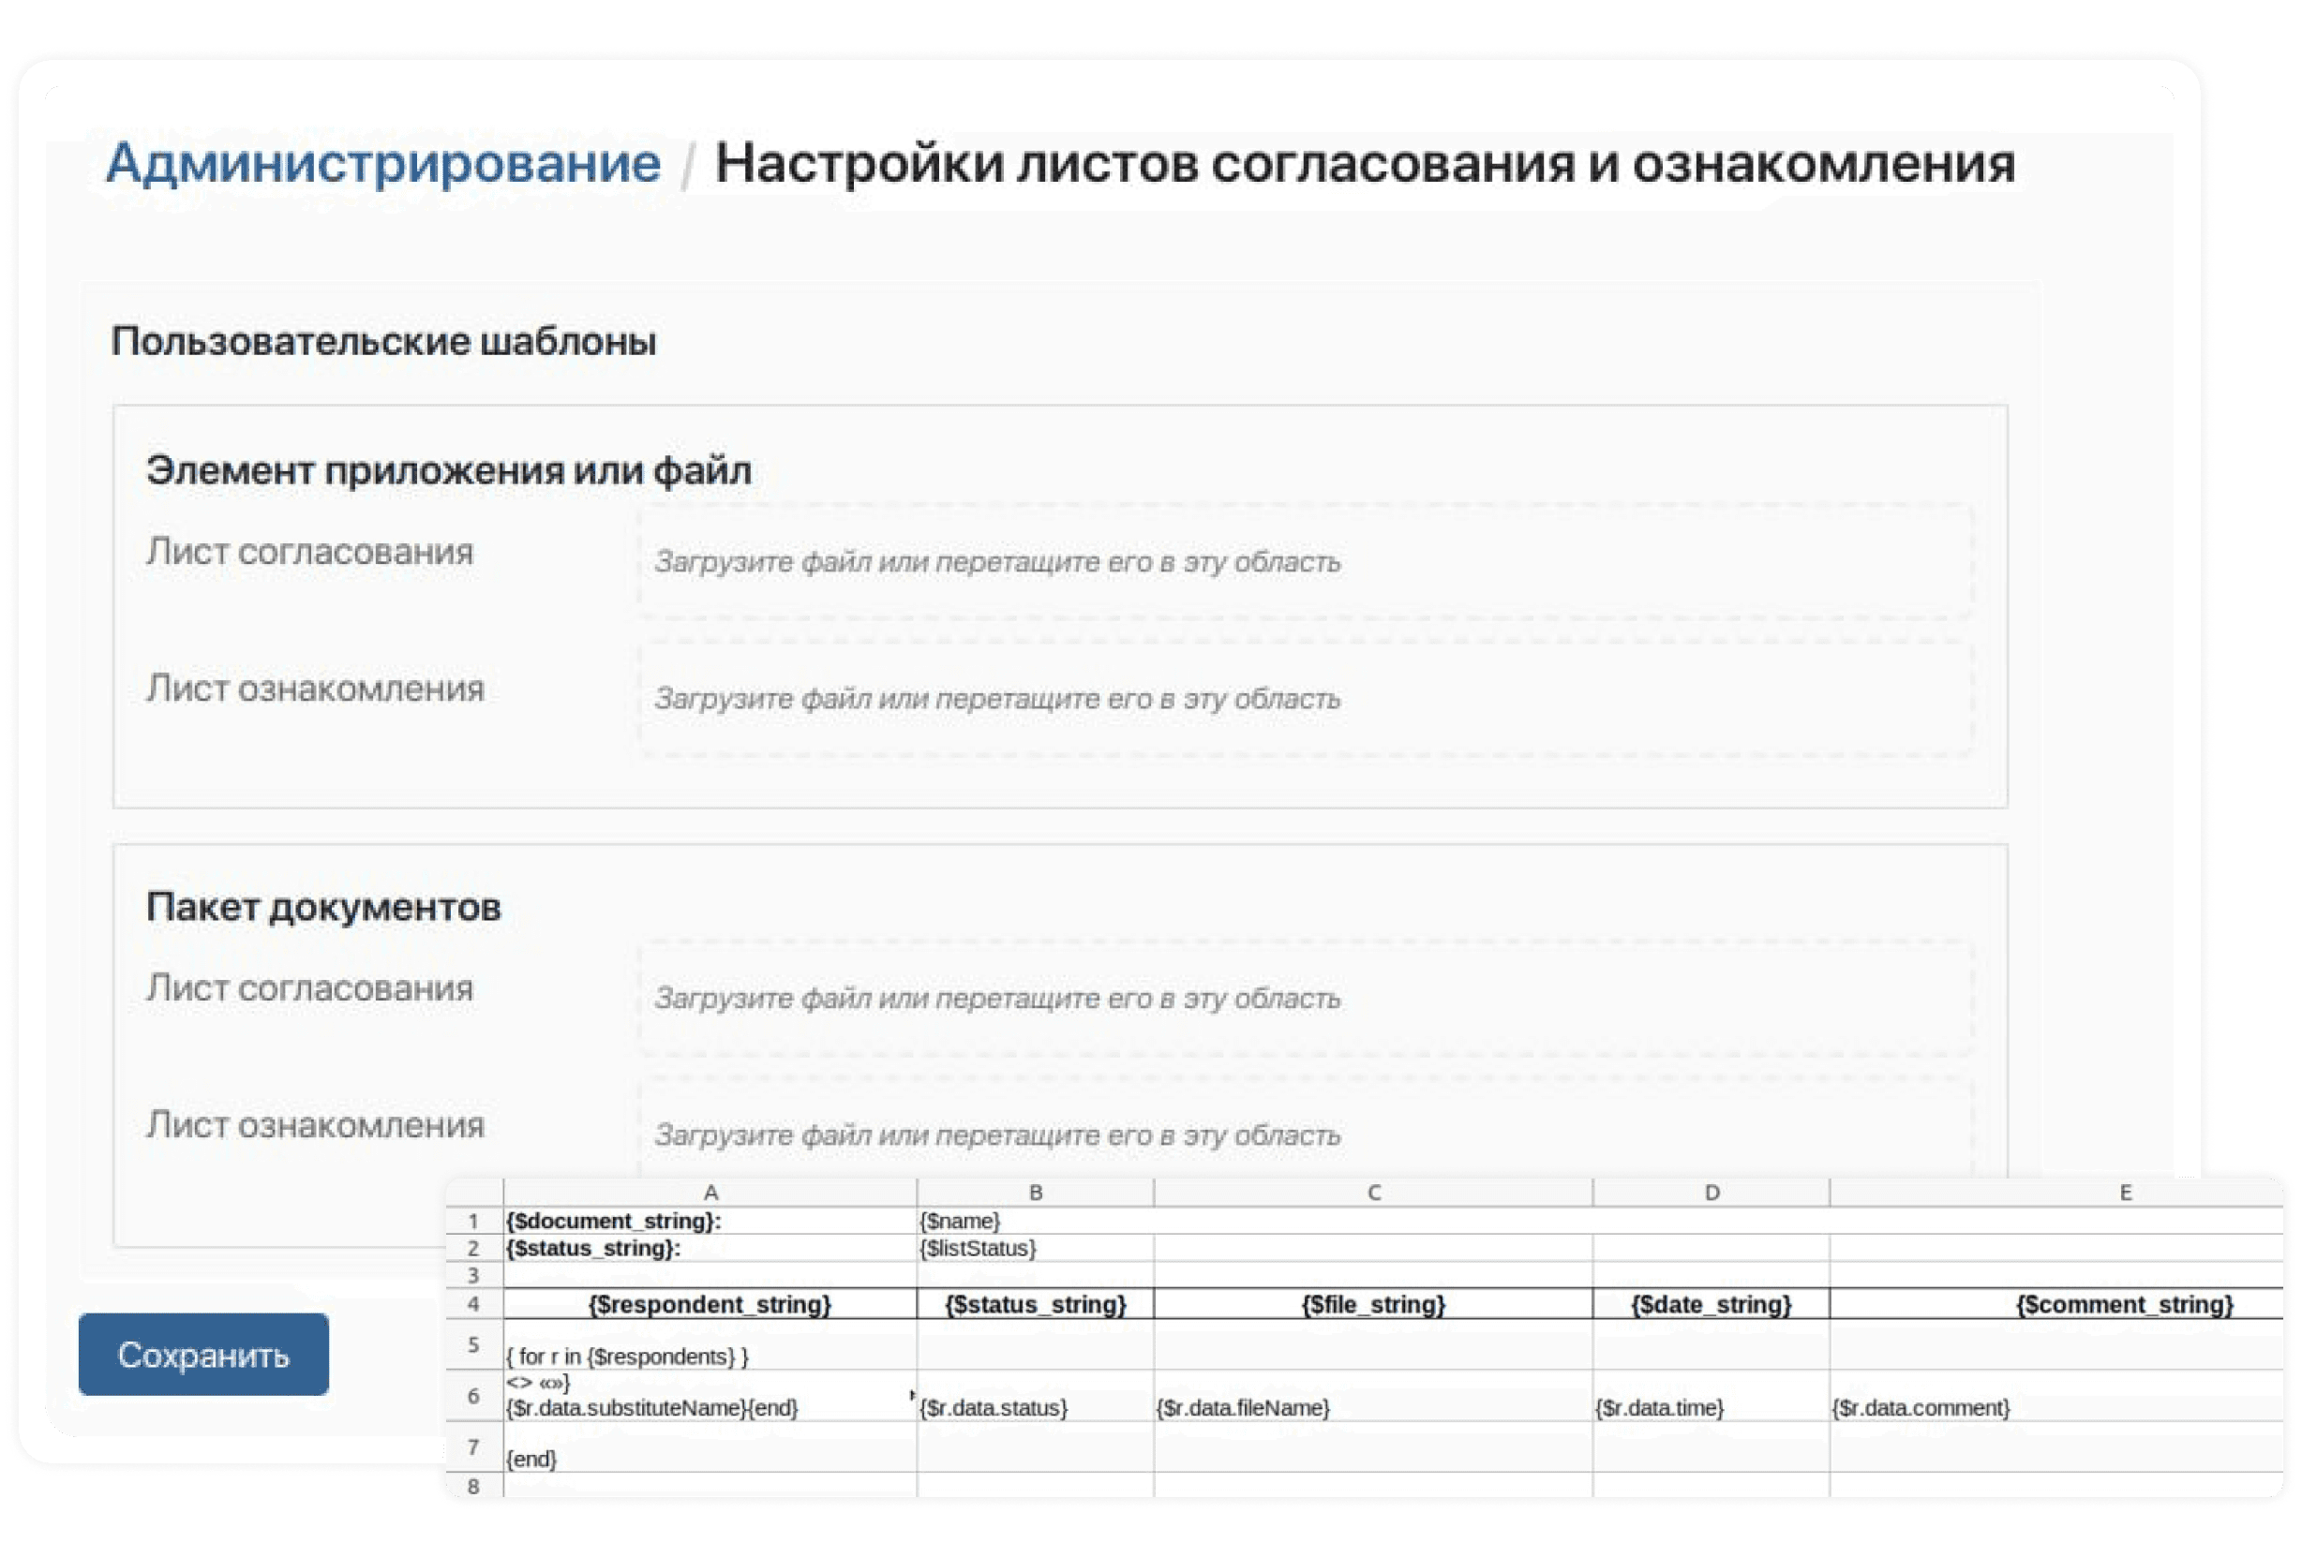Click the Сохранить button
Viewport: 2302px width, 1557px height.
203,1354
